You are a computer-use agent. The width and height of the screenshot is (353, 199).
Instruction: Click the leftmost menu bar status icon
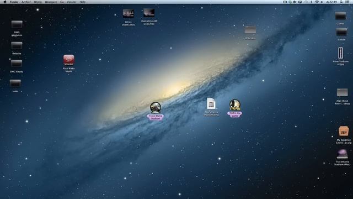point(285,2)
